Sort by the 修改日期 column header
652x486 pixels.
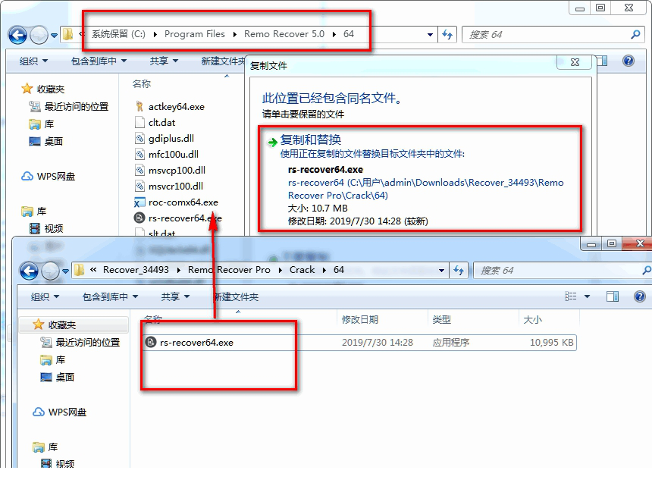(360, 320)
